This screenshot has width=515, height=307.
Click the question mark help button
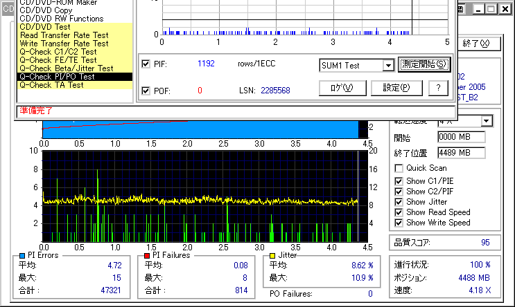[438, 88]
